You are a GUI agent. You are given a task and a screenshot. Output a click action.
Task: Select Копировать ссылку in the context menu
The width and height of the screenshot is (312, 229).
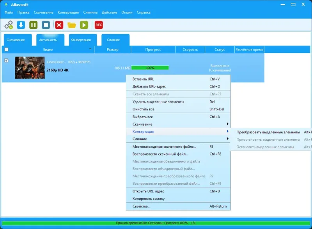(x=148, y=199)
